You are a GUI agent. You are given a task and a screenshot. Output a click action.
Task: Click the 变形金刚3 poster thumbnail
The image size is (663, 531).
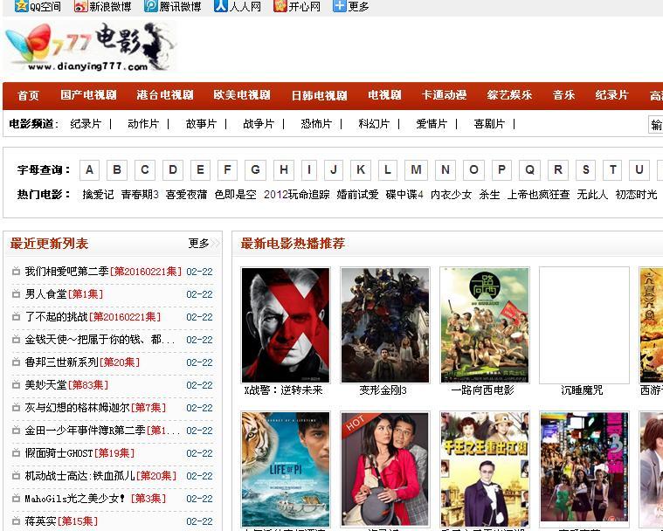tap(384, 325)
